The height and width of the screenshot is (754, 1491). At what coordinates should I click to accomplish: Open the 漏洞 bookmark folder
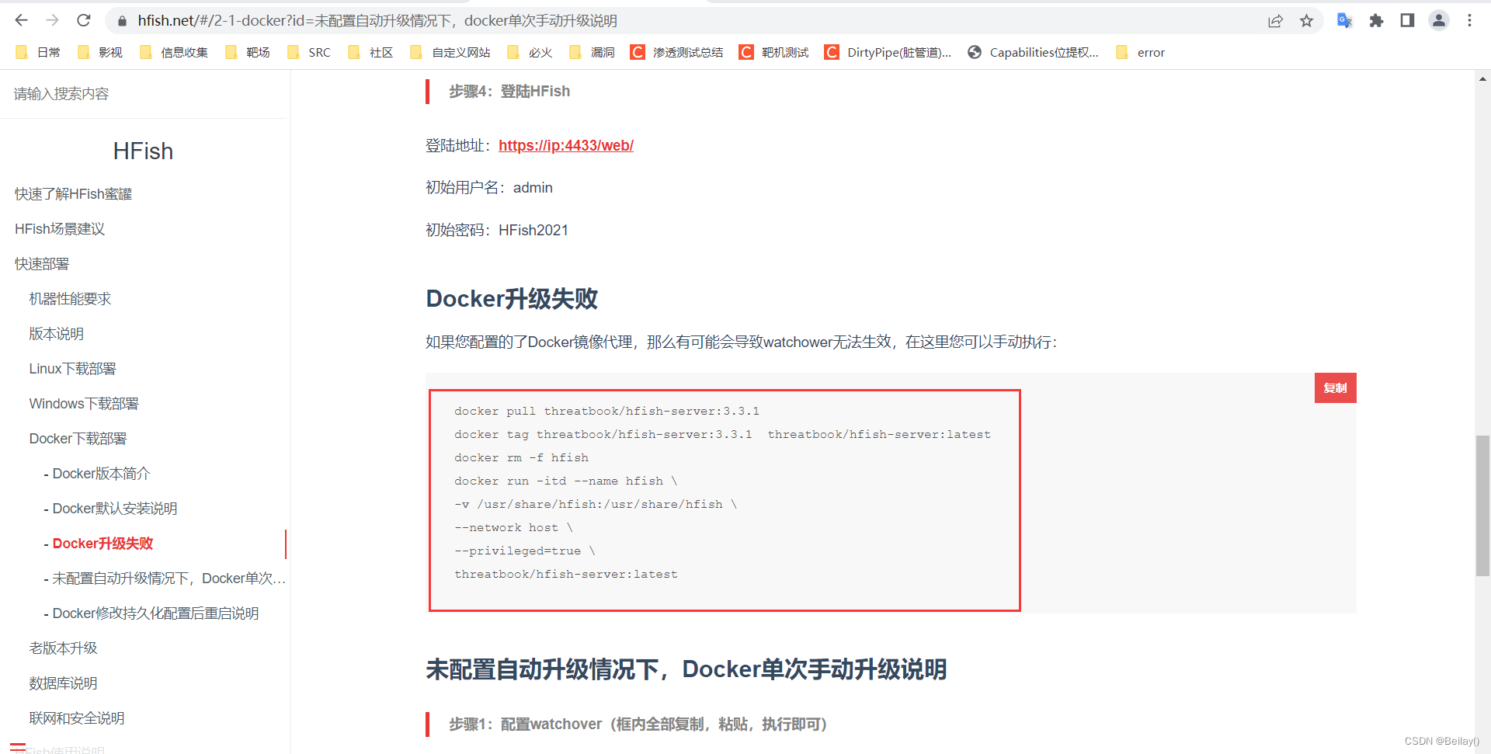pyautogui.click(x=592, y=52)
